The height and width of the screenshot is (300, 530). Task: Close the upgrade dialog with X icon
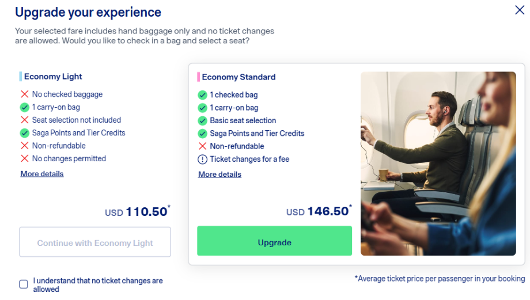point(519,10)
